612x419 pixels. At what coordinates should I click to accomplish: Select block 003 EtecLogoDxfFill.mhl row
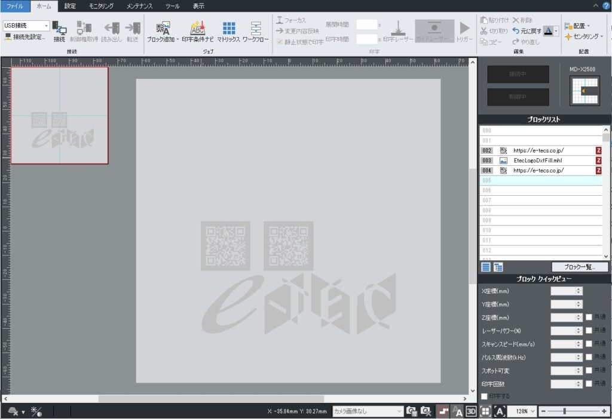click(x=541, y=161)
